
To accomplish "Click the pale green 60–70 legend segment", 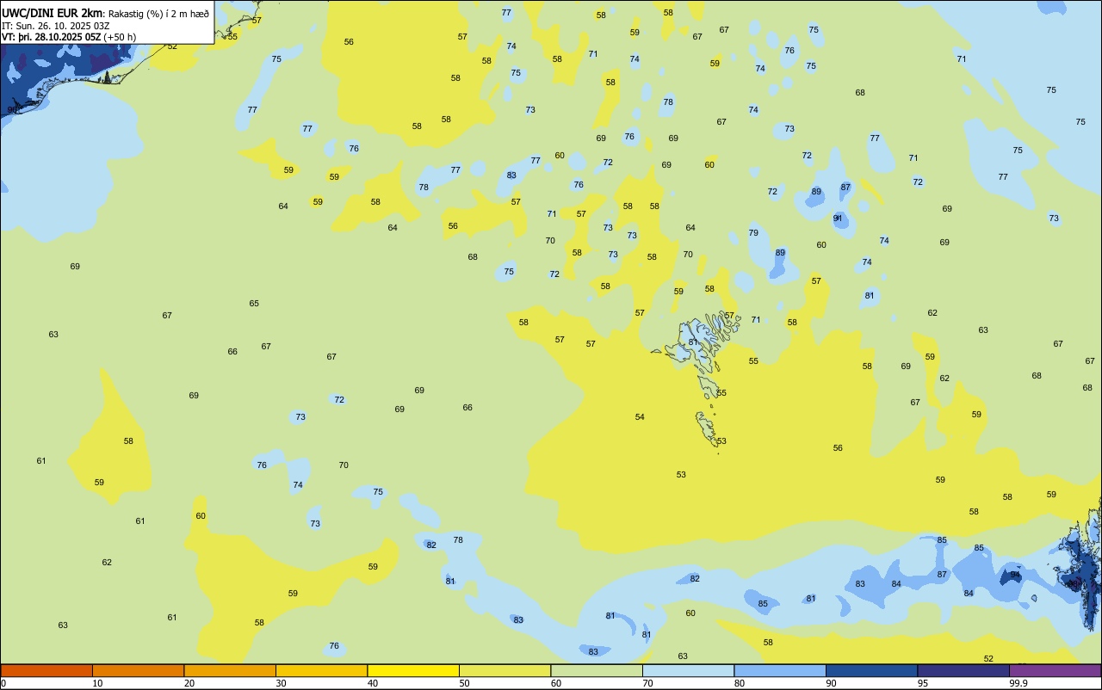I will coord(597,671).
